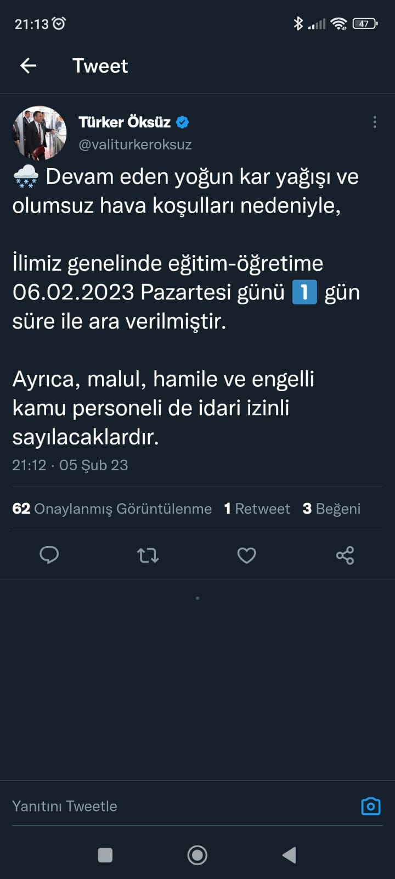
Task: Open the share icon on the tweet
Action: coord(345,555)
